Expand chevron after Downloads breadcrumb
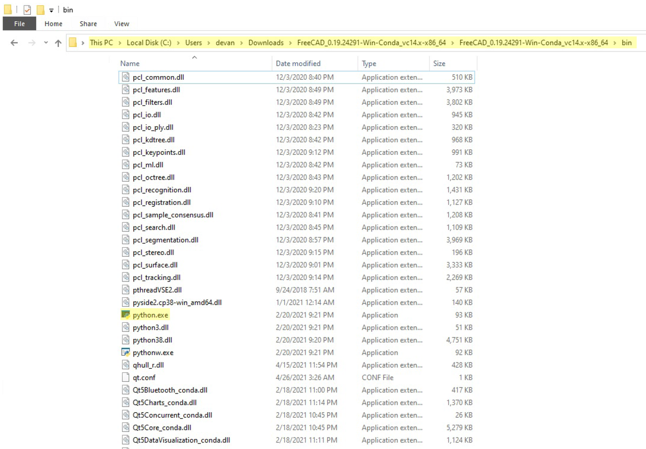646x449 pixels. click(291, 43)
